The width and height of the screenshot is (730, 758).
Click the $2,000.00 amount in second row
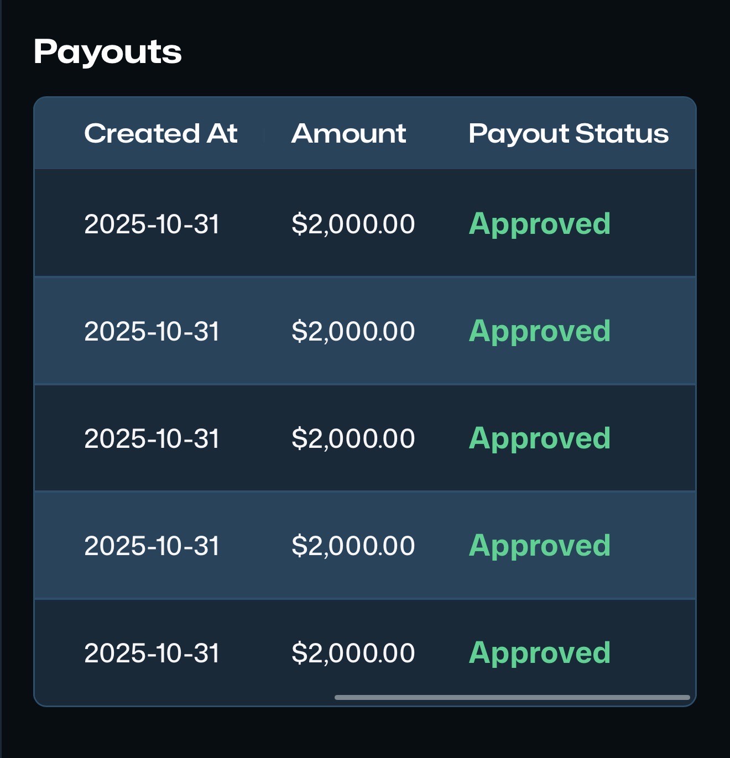pyautogui.click(x=353, y=331)
